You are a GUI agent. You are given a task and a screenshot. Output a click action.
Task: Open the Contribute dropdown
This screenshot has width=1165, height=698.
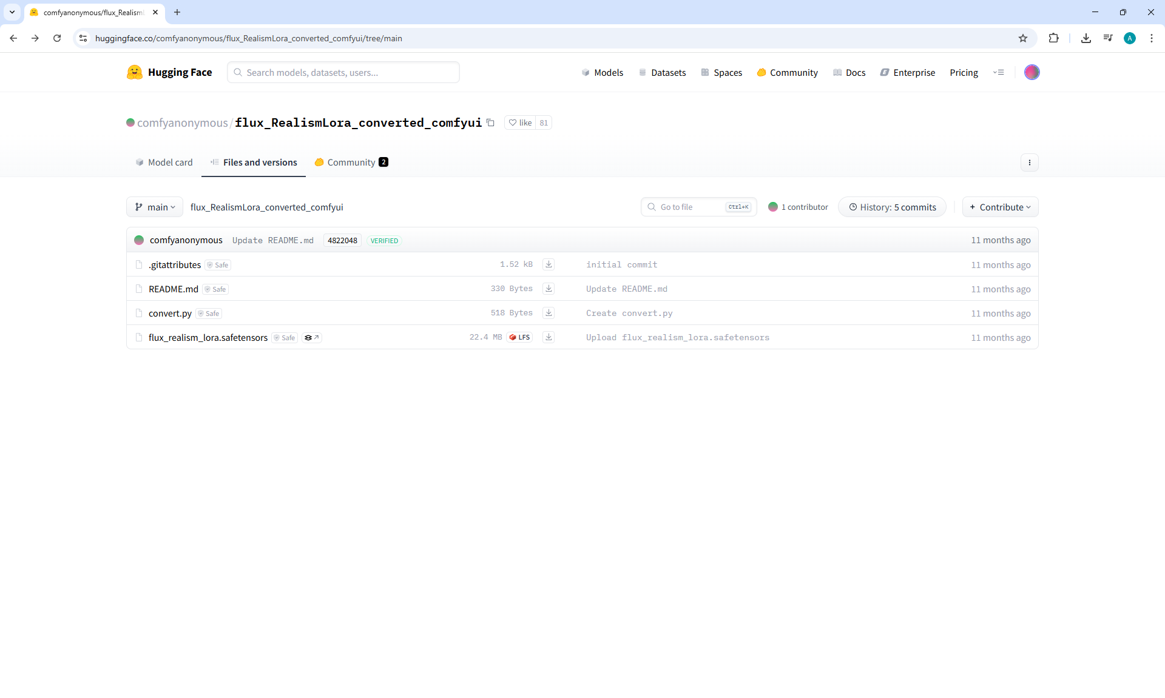[x=1000, y=207]
